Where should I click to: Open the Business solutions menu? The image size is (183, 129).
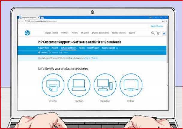[x=119, y=33]
